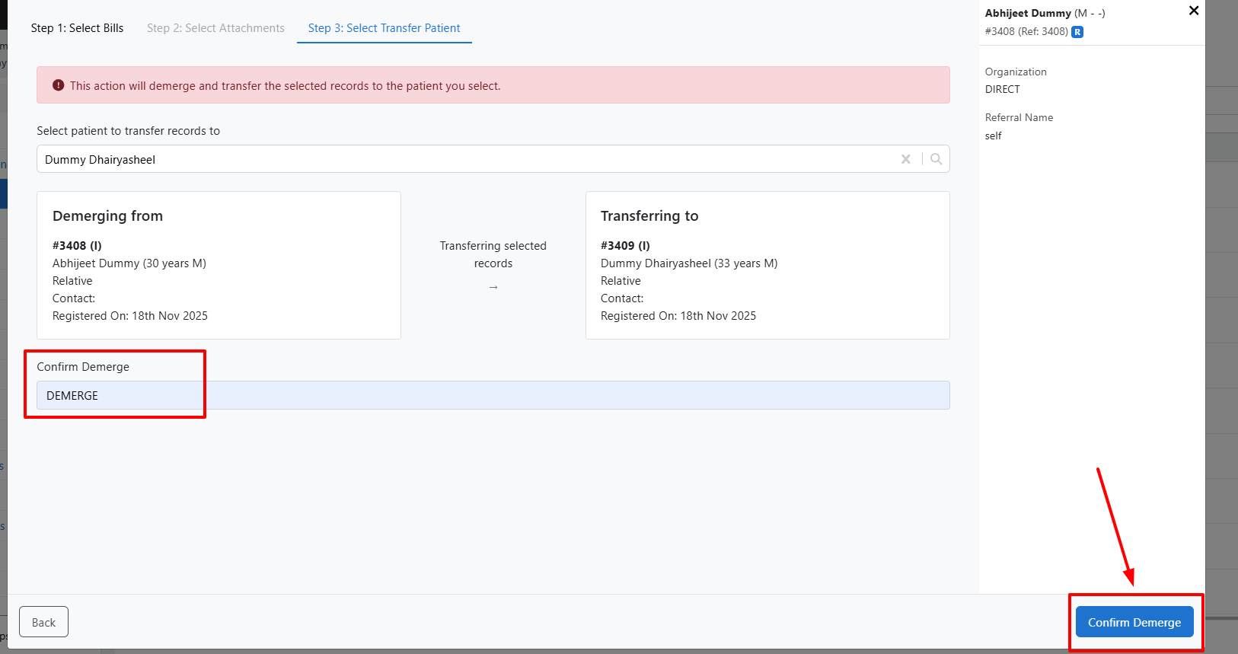Viewport: 1238px width, 654px height.
Task: Click 'Dummy Dhairyasheel (33 years M)' text
Action: click(x=689, y=263)
